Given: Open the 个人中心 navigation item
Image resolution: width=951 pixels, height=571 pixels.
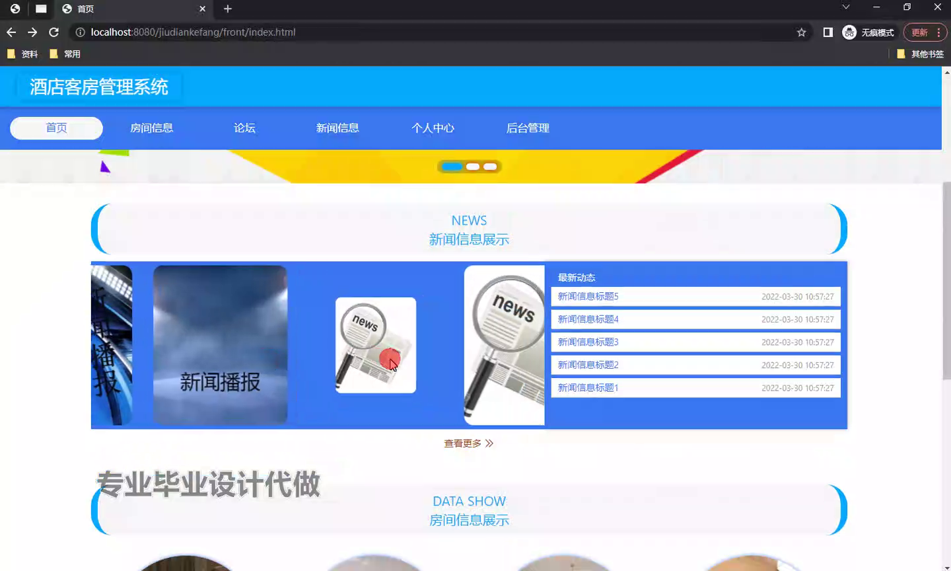Looking at the screenshot, I should coord(433,128).
